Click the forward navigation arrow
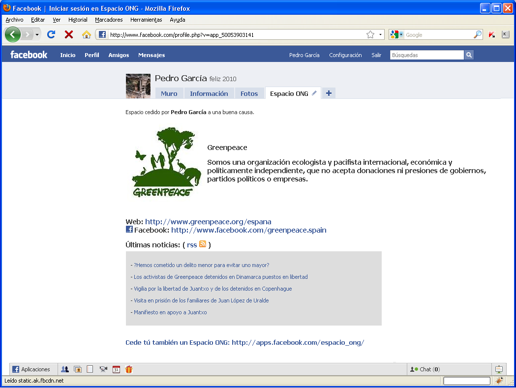This screenshot has height=388, width=516. coord(28,34)
